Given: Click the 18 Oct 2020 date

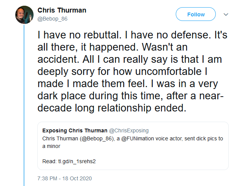Looking at the screenshot, I should [77, 178].
